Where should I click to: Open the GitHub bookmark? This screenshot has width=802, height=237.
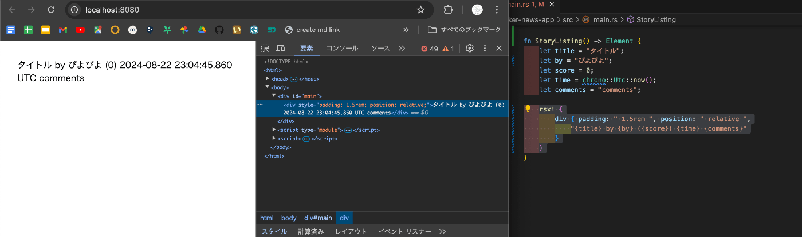point(219,30)
